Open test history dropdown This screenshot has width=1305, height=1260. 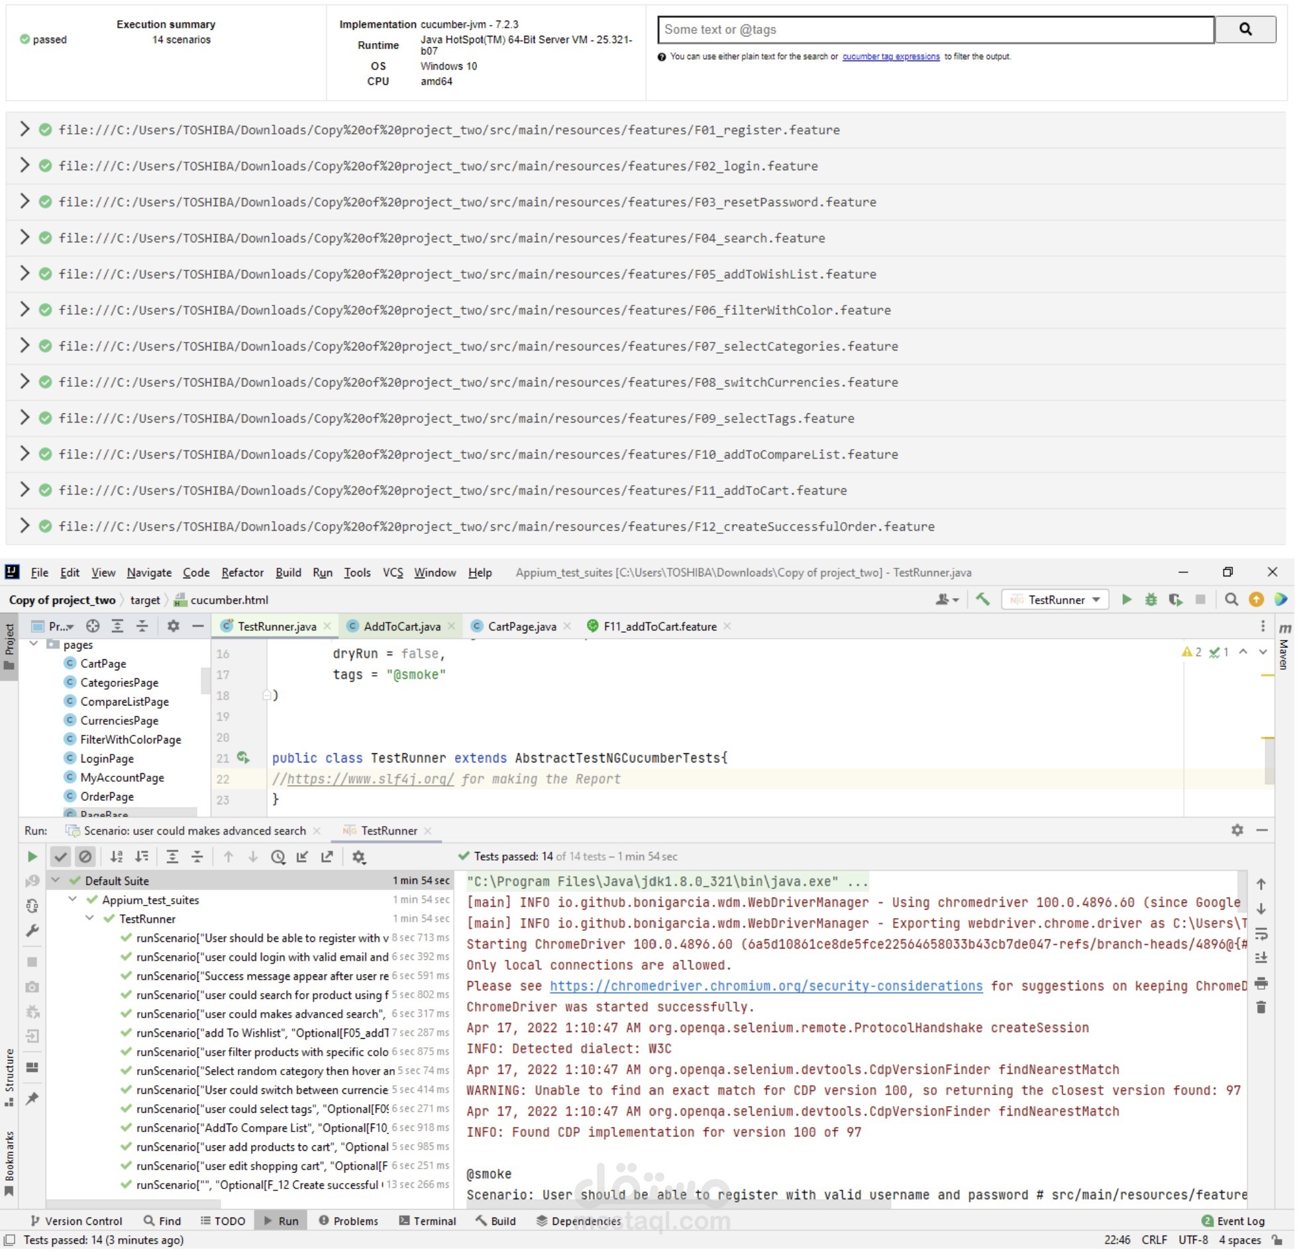coord(278,857)
